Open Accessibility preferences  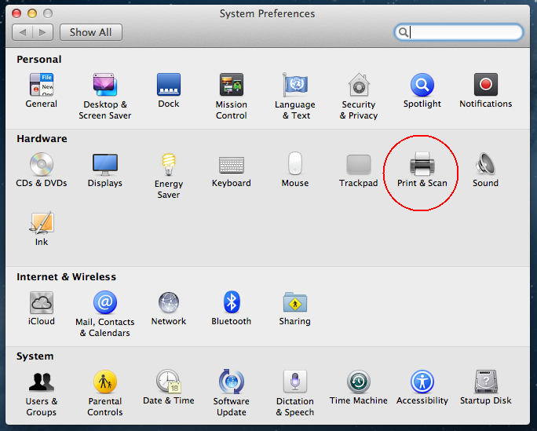(422, 382)
